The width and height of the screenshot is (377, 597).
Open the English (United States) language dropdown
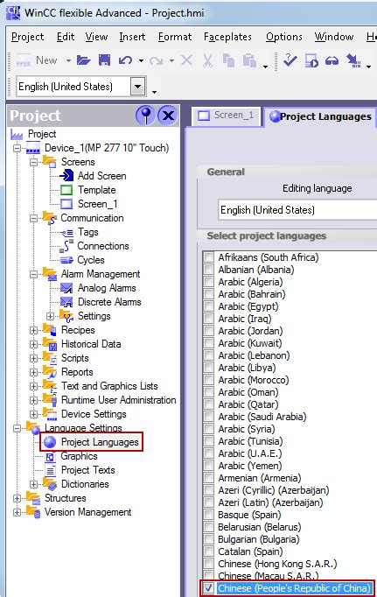(x=137, y=87)
